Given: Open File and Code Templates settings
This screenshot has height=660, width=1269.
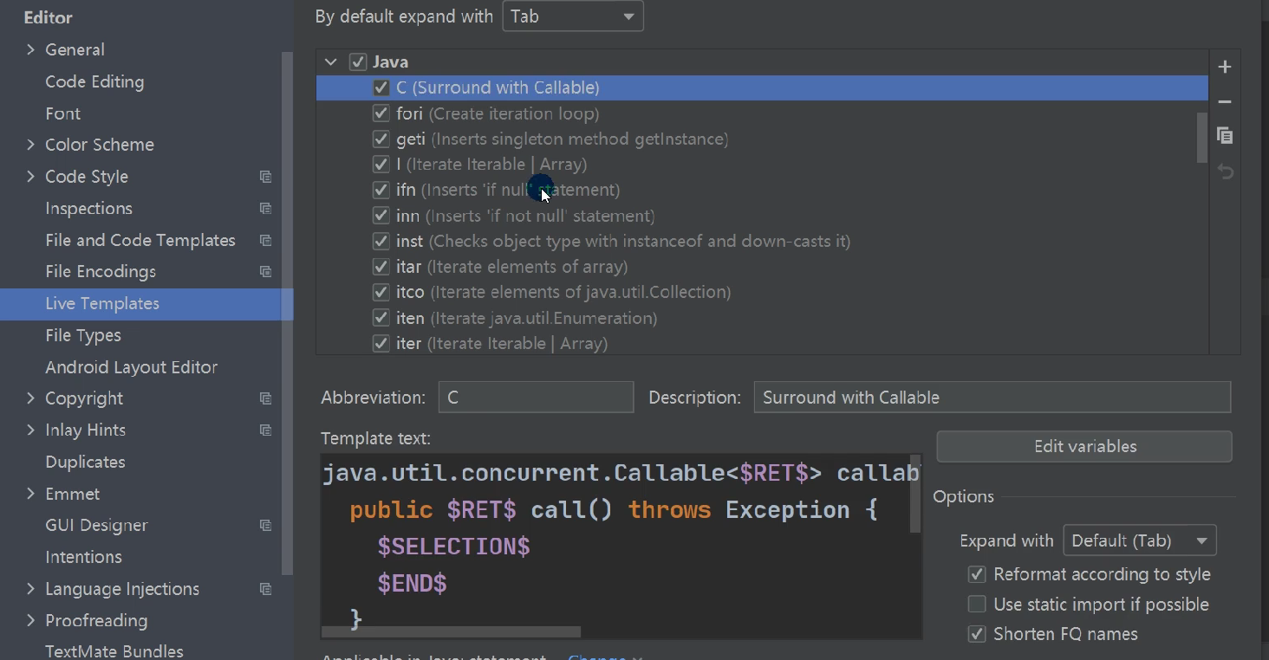Looking at the screenshot, I should [x=140, y=240].
